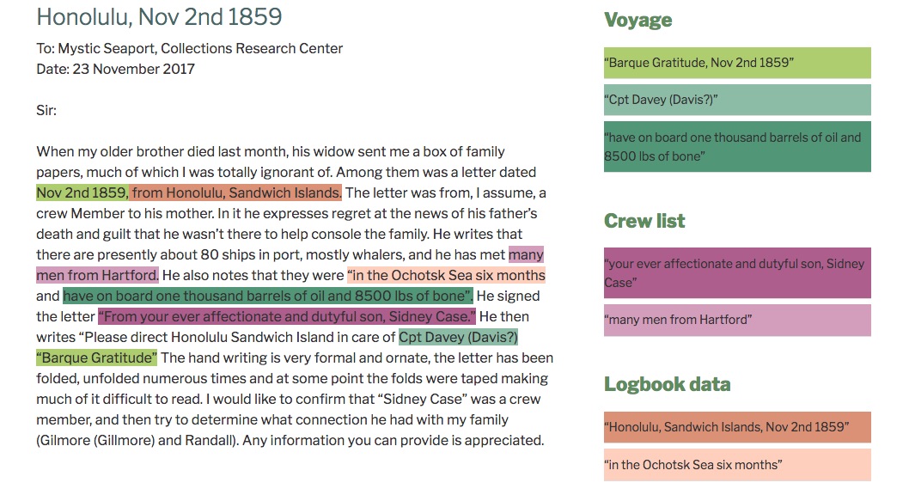This screenshot has width=909, height=495.
Task: Click purple highlighted "From your ever affectionate" signature text
Action: pos(286,316)
